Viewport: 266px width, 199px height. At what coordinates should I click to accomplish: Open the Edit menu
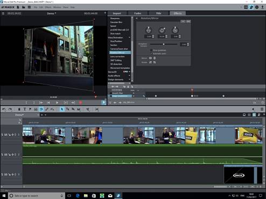41,7
